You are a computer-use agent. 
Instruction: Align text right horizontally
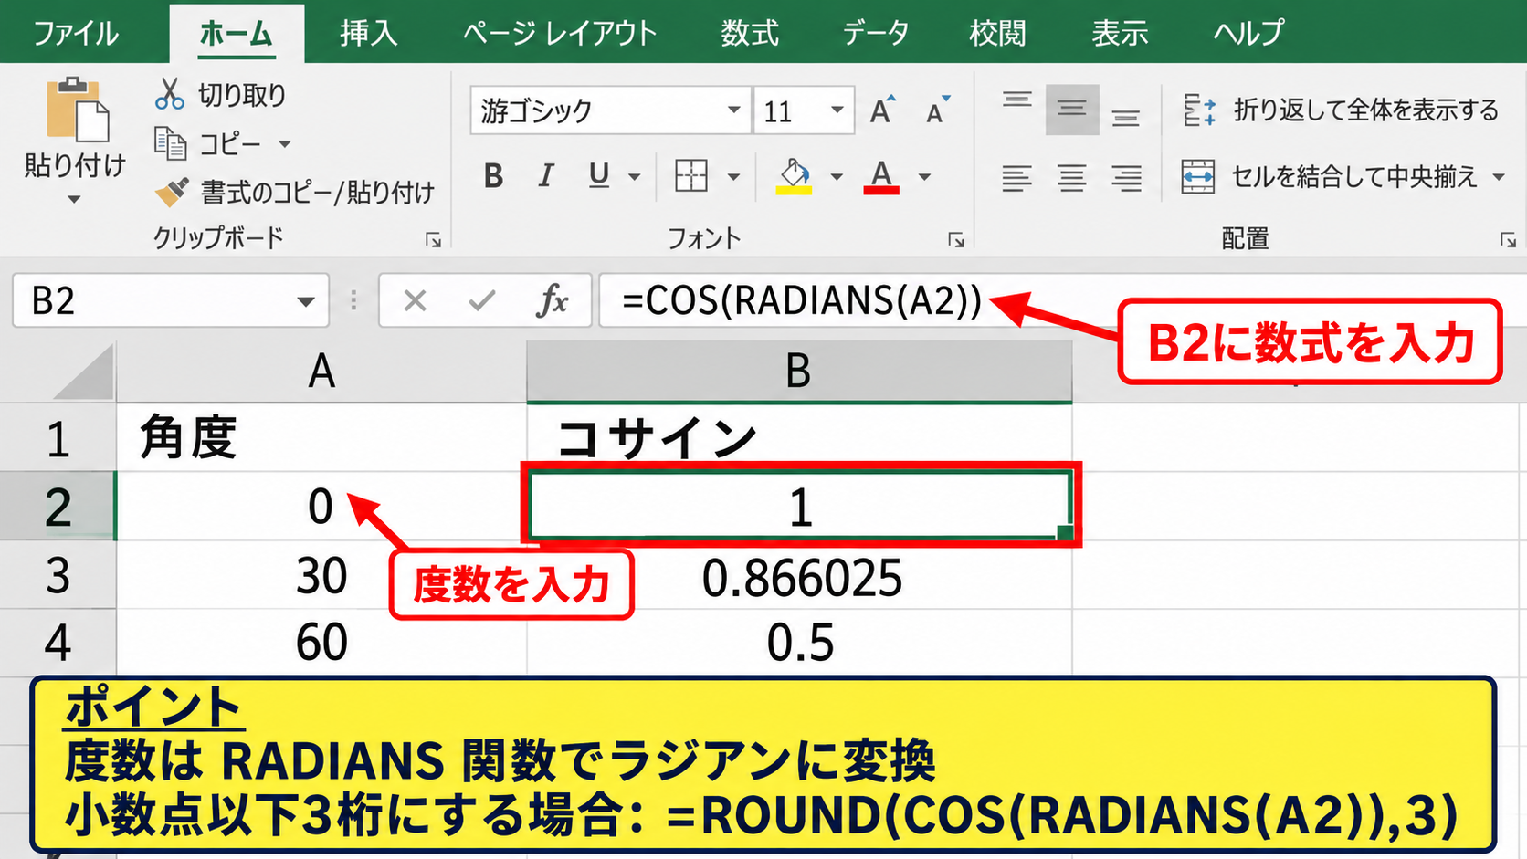point(1126,178)
